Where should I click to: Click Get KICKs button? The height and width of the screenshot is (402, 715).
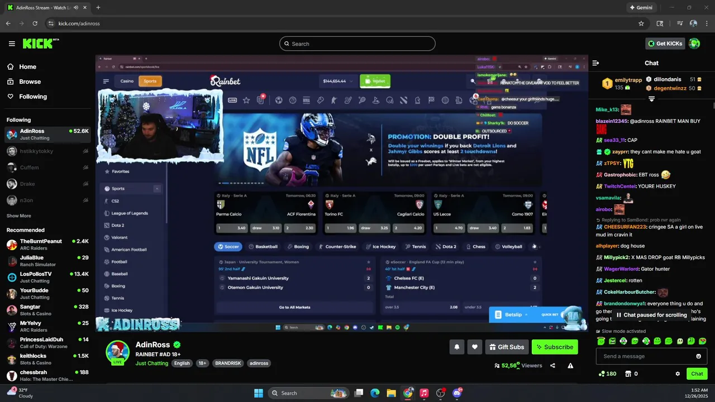tap(665, 44)
